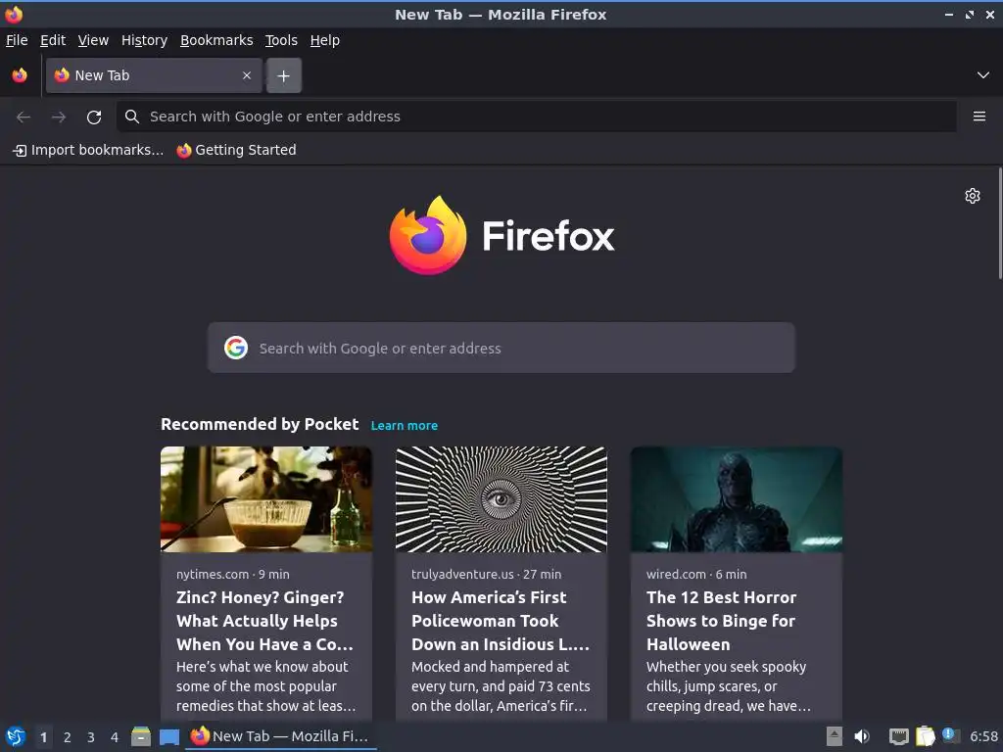
Task: Open the Getting Started bookmark
Action: [x=237, y=150]
